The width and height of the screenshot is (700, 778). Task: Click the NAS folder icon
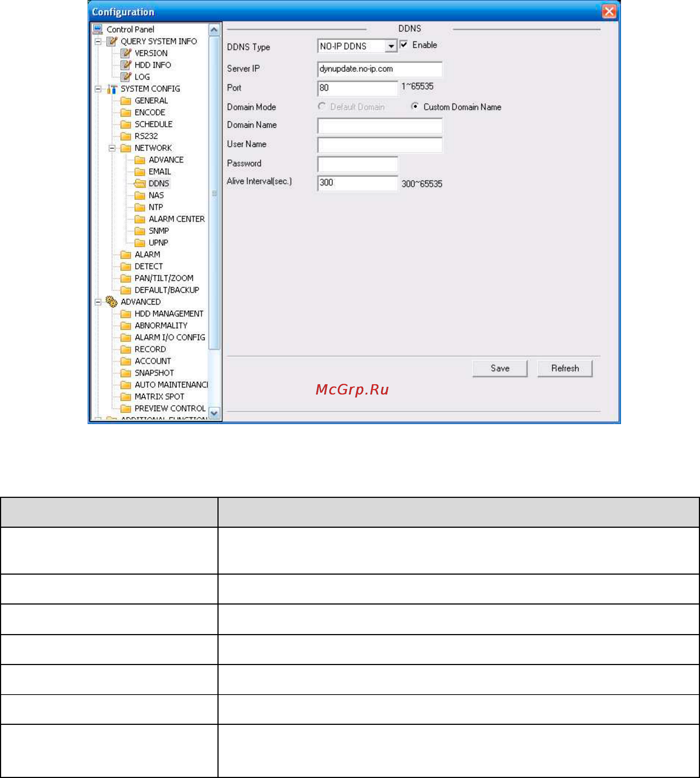[x=140, y=195]
